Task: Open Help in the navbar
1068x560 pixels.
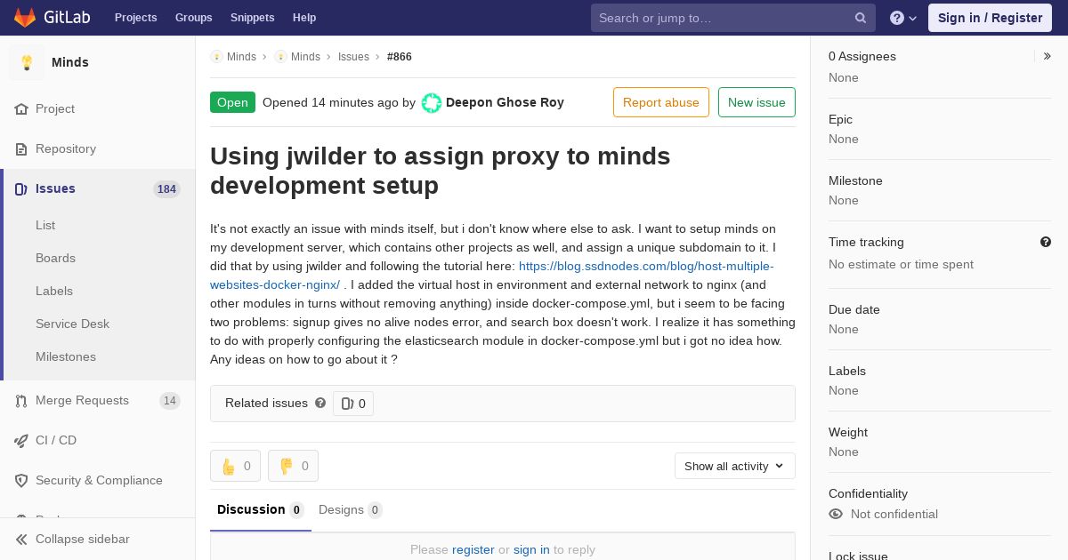Action: pyautogui.click(x=304, y=18)
